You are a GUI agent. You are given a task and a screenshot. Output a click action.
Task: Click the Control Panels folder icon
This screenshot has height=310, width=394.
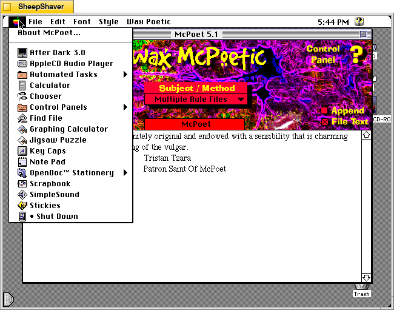tap(22, 107)
